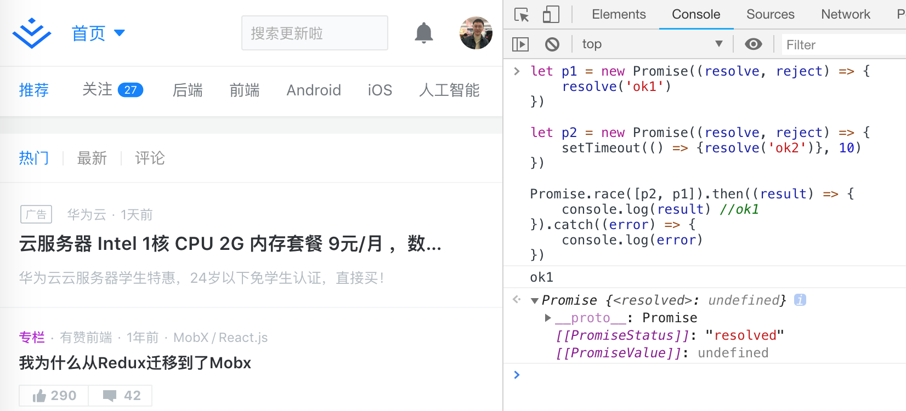
Task: Select the 关注 category with 27 badge
Action: pyautogui.click(x=112, y=90)
